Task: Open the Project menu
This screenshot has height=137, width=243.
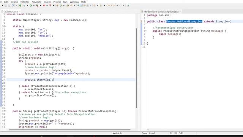Action: 57,2
